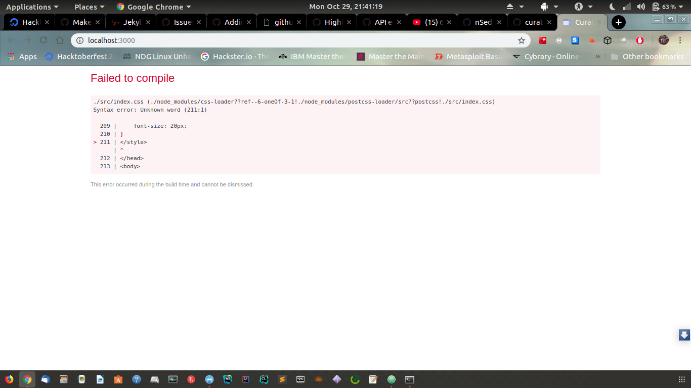The height and width of the screenshot is (388, 691).
Task: Expand the battery 63% system menu
Action: coord(668,7)
